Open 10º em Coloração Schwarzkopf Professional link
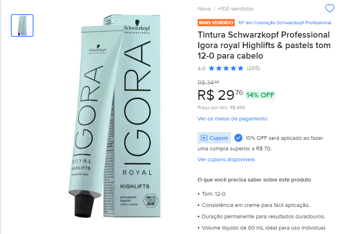Image resolution: width=340 pixels, height=234 pixels. pyautogui.click(x=284, y=23)
